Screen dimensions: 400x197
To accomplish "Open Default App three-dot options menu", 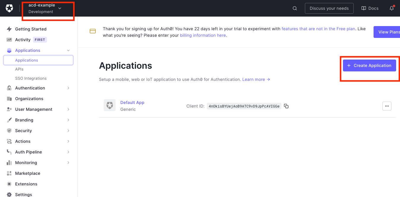I will coord(387,106).
